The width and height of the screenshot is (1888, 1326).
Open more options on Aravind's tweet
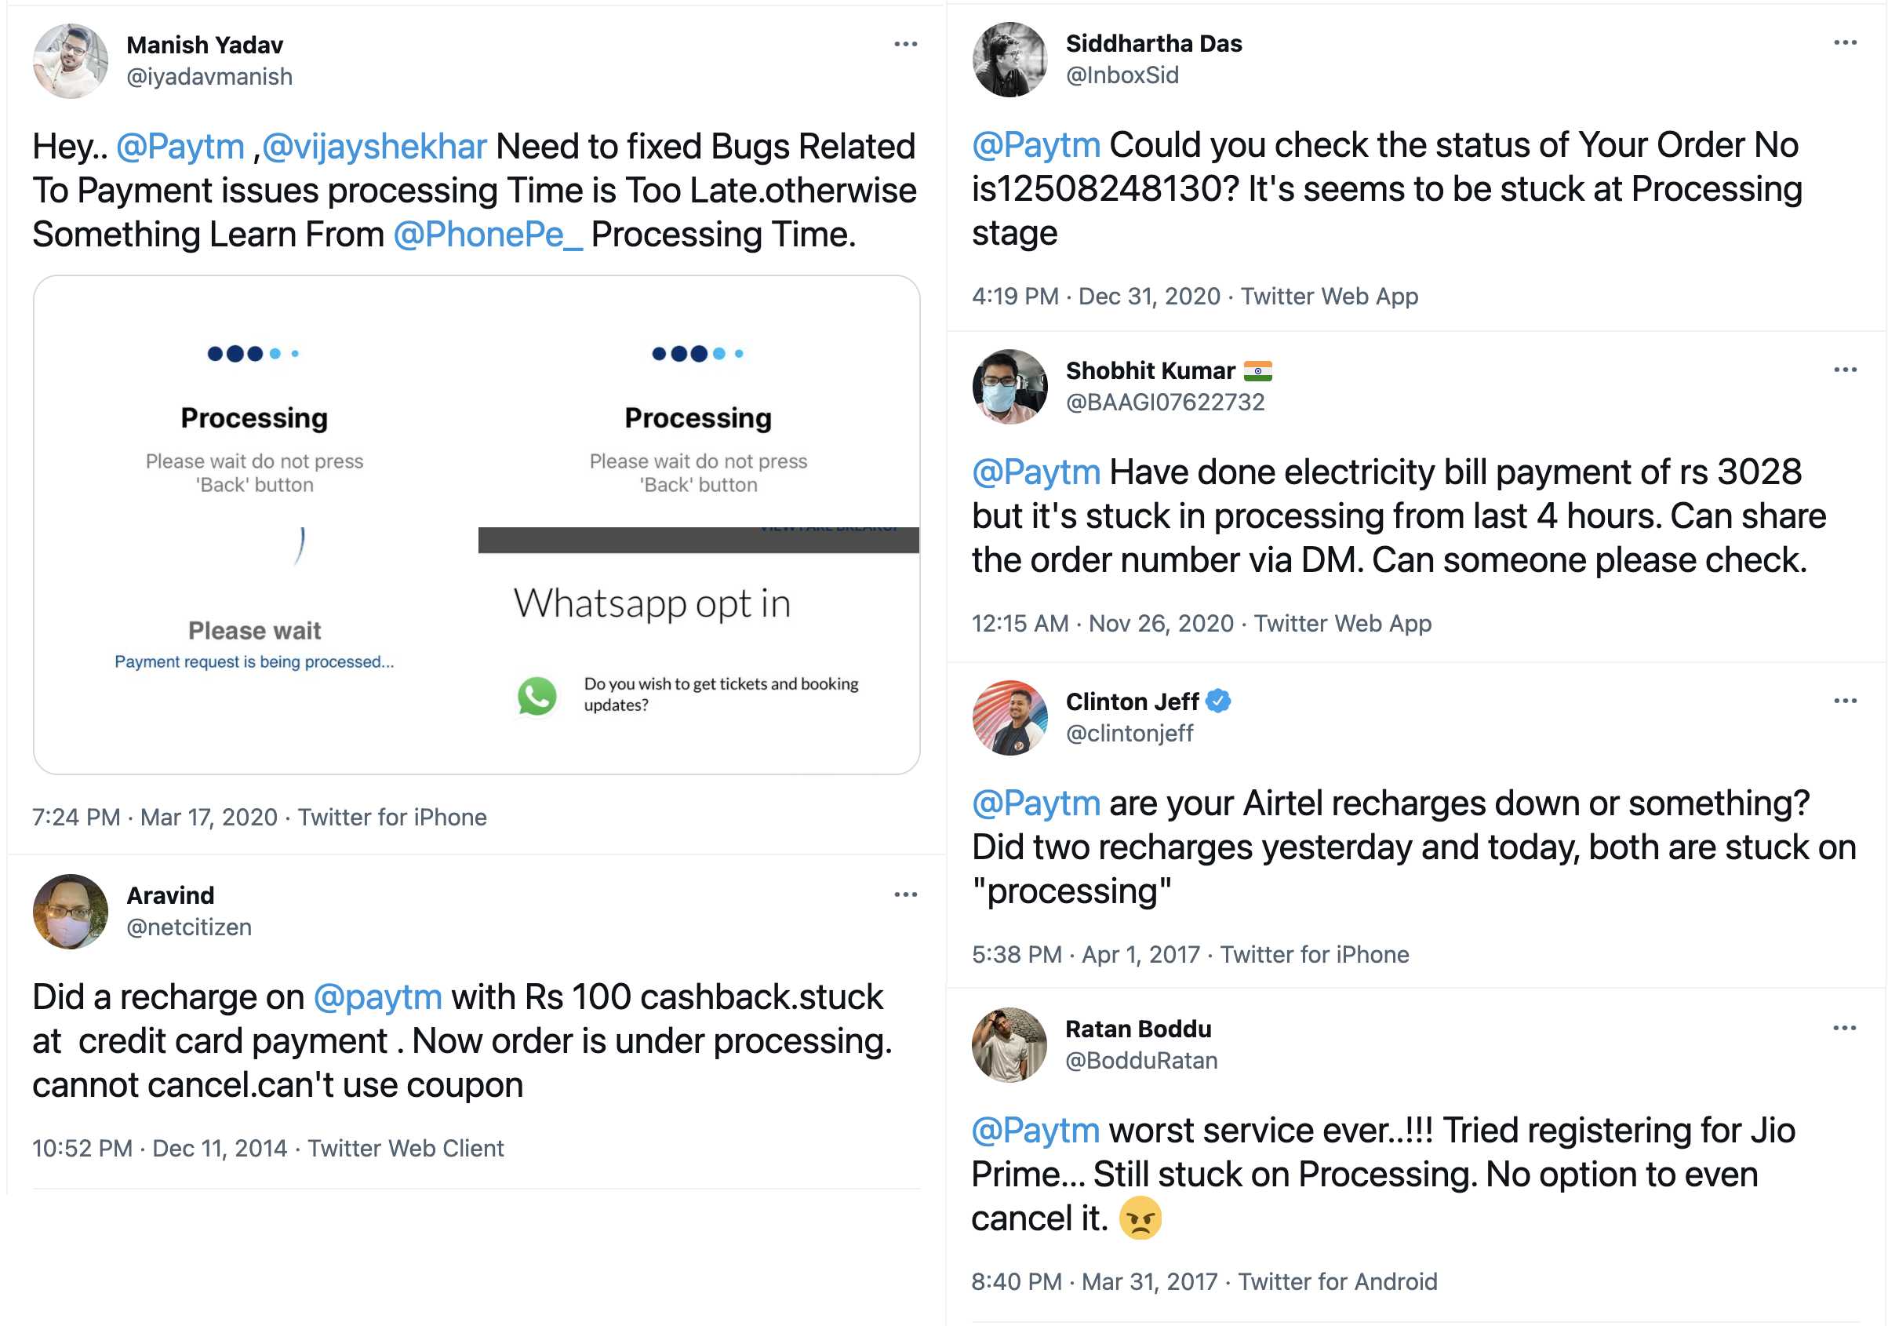pyautogui.click(x=905, y=895)
